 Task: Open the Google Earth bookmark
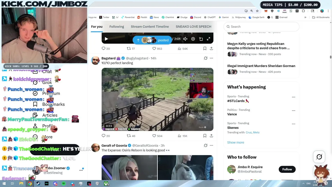click(x=257, y=17)
